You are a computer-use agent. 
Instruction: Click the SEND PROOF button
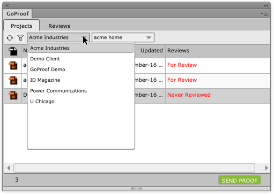[x=239, y=181]
